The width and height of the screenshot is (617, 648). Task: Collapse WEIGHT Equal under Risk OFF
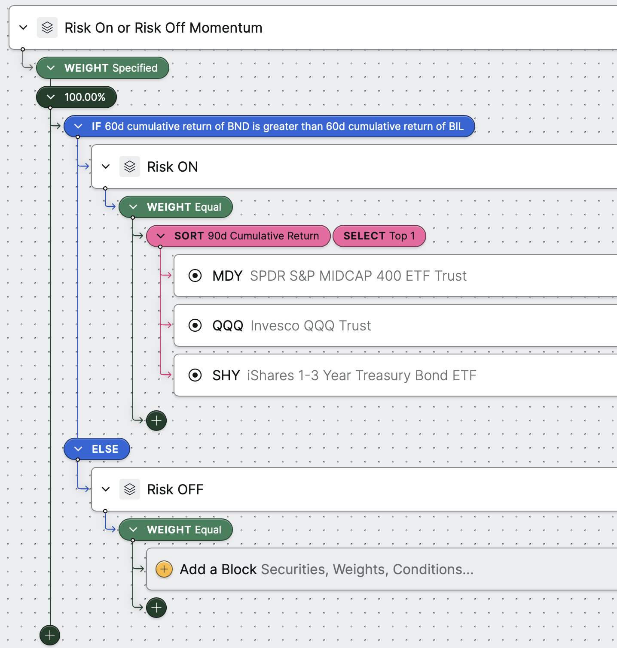coord(133,530)
